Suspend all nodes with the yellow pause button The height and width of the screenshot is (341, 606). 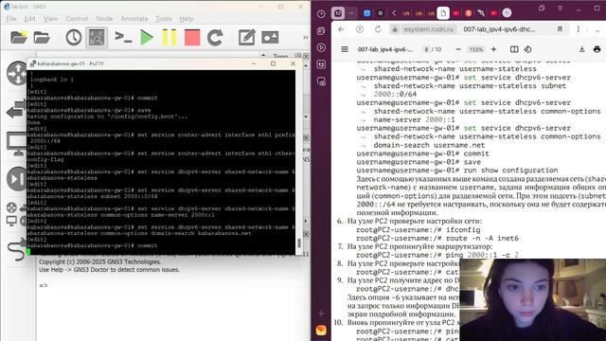(169, 38)
